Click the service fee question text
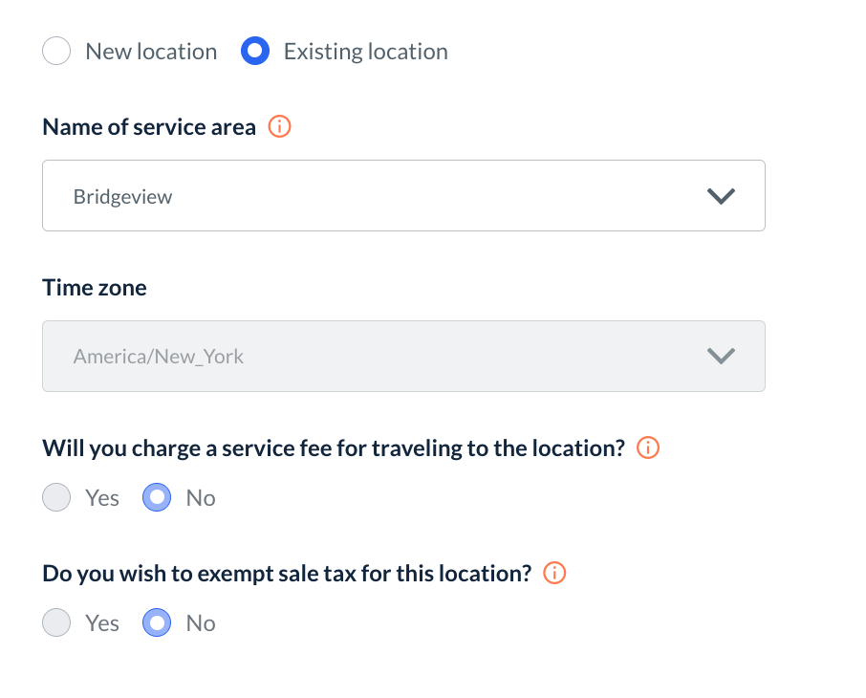The height and width of the screenshot is (698, 866). point(334,448)
